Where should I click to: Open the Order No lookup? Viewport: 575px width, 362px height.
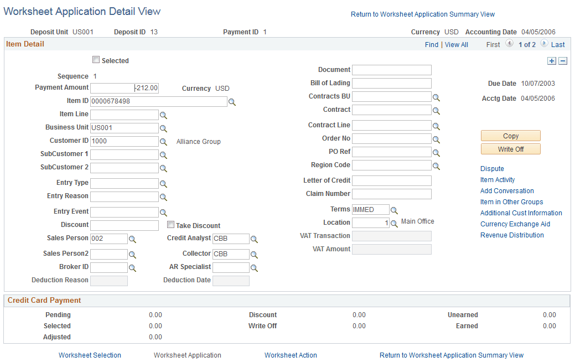coord(436,138)
